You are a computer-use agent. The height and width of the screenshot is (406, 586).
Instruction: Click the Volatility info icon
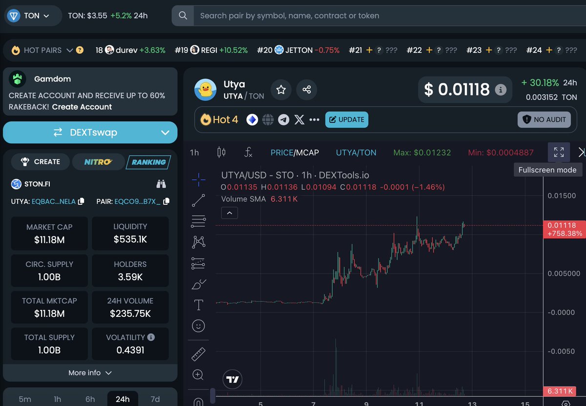(x=151, y=337)
